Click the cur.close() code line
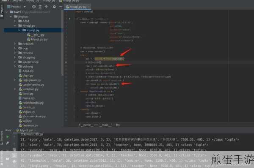254x168 pixels. pyautogui.click(x=92, y=113)
